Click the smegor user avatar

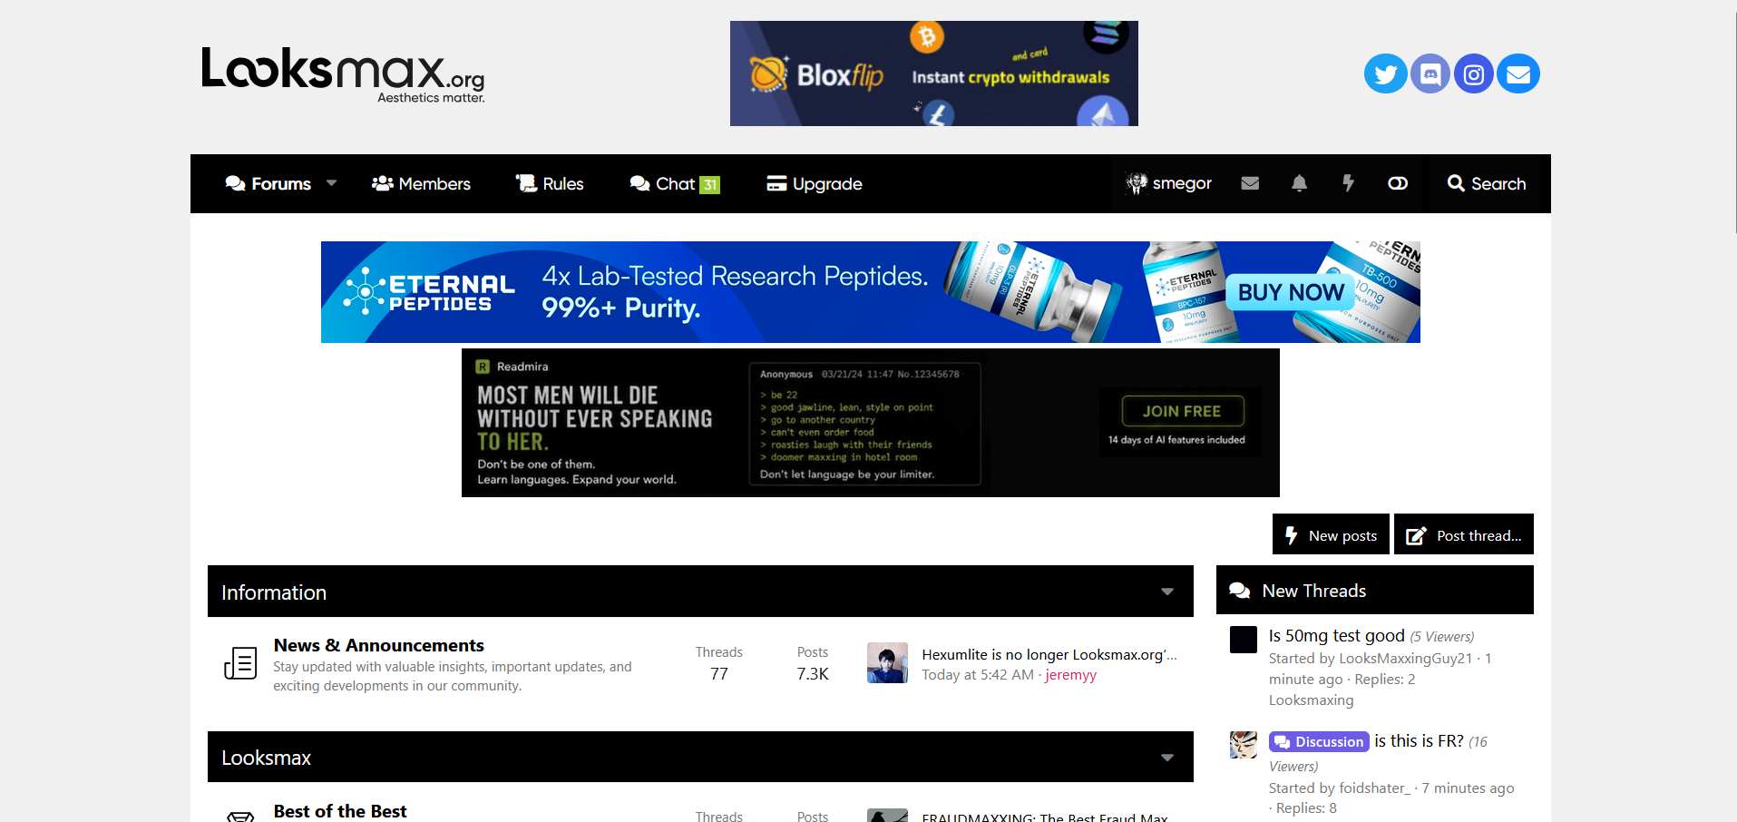1137,183
